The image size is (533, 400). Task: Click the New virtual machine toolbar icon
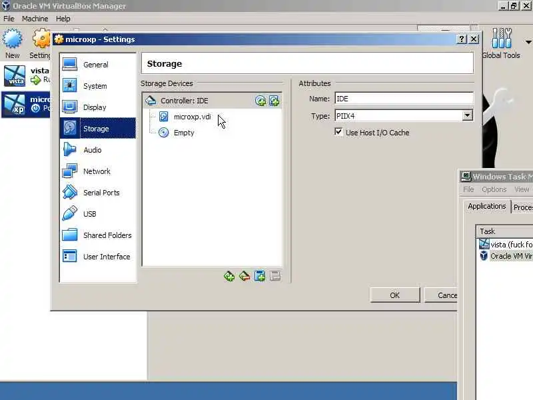pyautogui.click(x=12, y=43)
